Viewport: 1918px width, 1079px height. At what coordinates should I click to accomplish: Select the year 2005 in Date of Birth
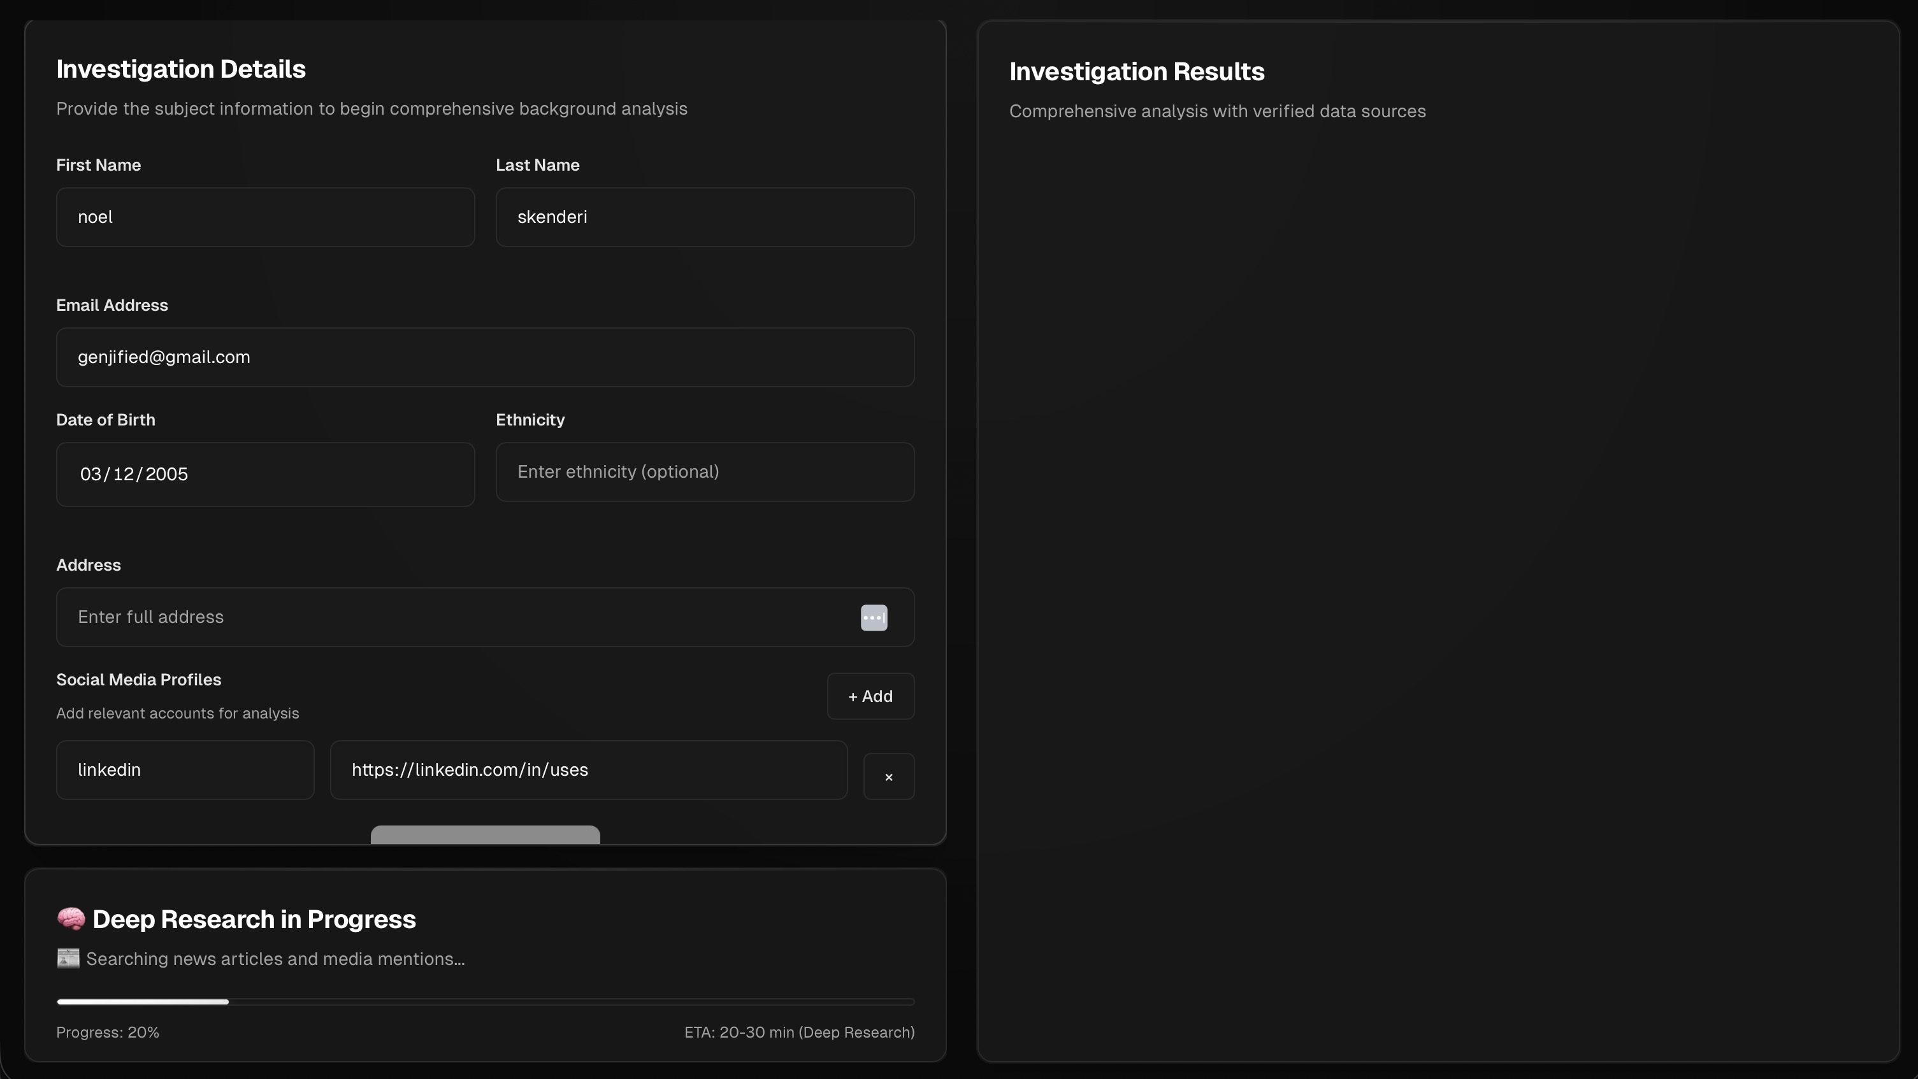(166, 474)
